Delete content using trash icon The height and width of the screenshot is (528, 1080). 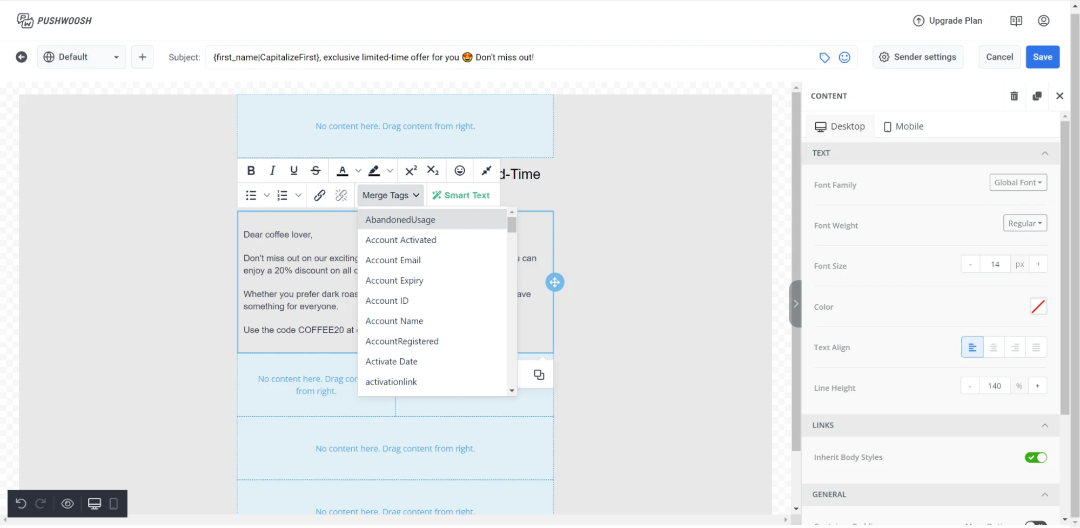pyautogui.click(x=1014, y=96)
